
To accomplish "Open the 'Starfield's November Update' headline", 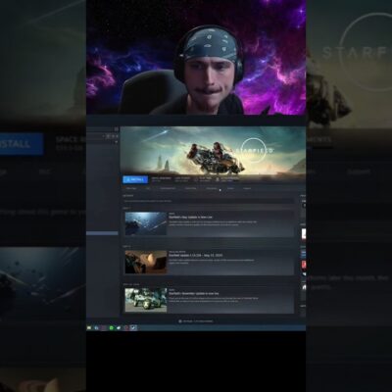I will click(x=194, y=293).
